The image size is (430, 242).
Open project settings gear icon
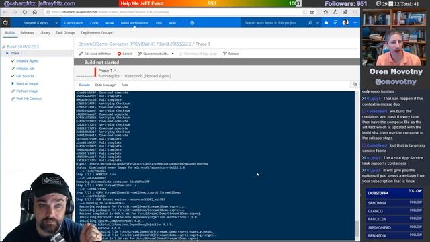pyautogui.click(x=192, y=23)
